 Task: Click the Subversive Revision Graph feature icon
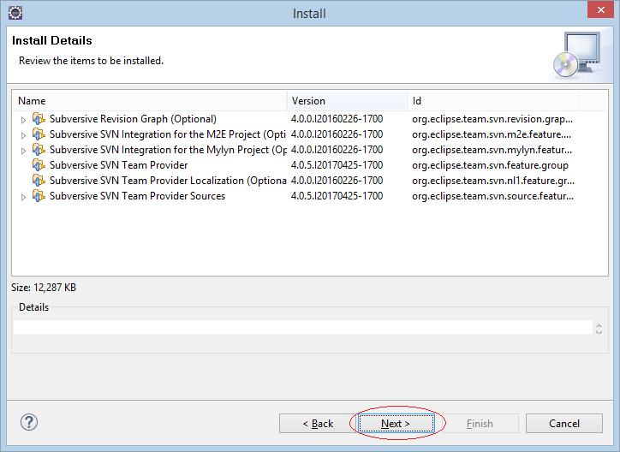(x=39, y=118)
